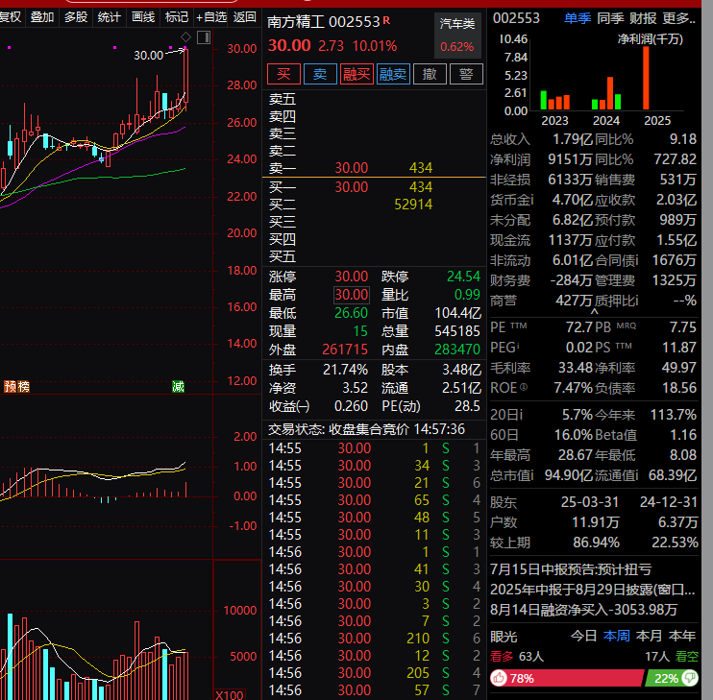Click the PEG info superscript icon
Image resolution: width=713 pixels, height=700 pixels.
pos(518,345)
